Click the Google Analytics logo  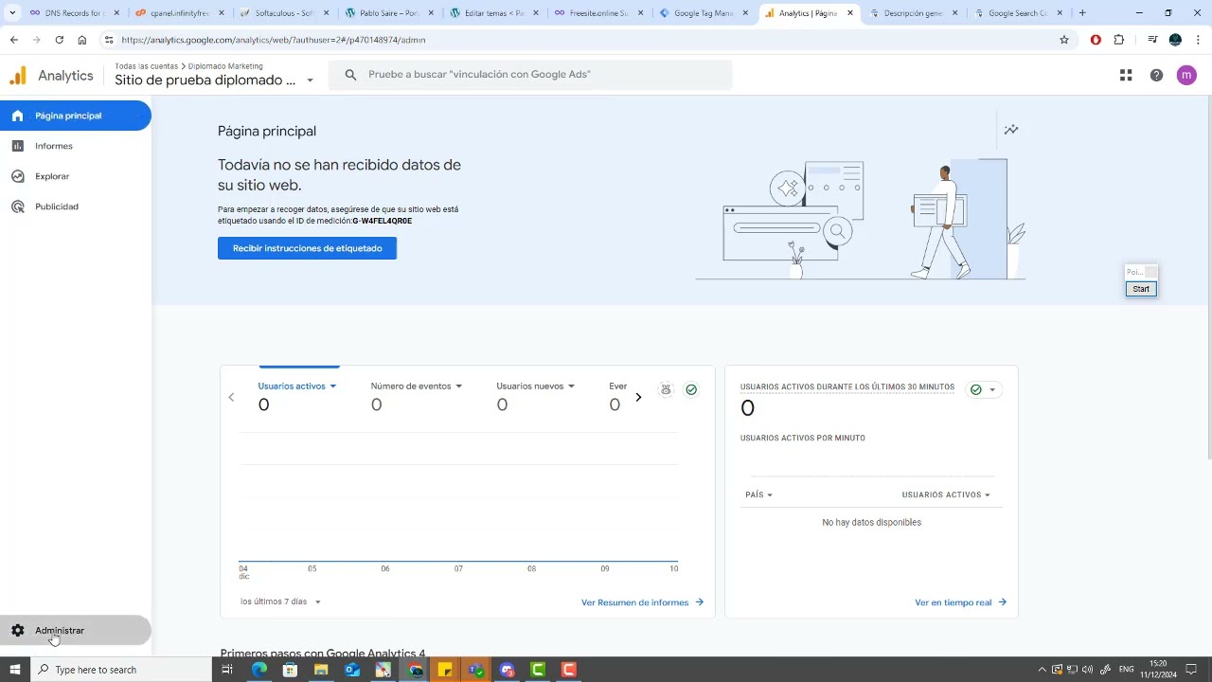(18, 76)
